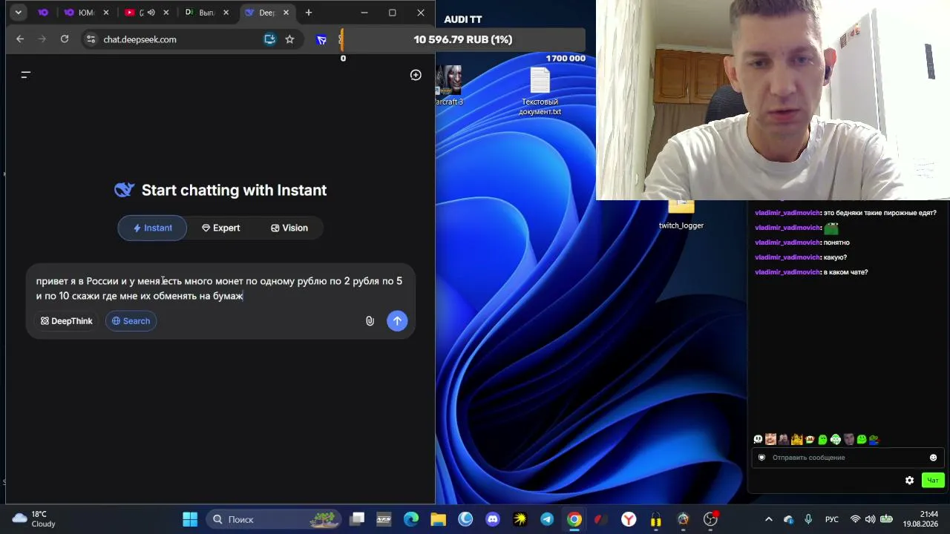The image size is (950, 534).
Task: Switch to Google Chrome on the taskbar
Action: tap(574, 519)
